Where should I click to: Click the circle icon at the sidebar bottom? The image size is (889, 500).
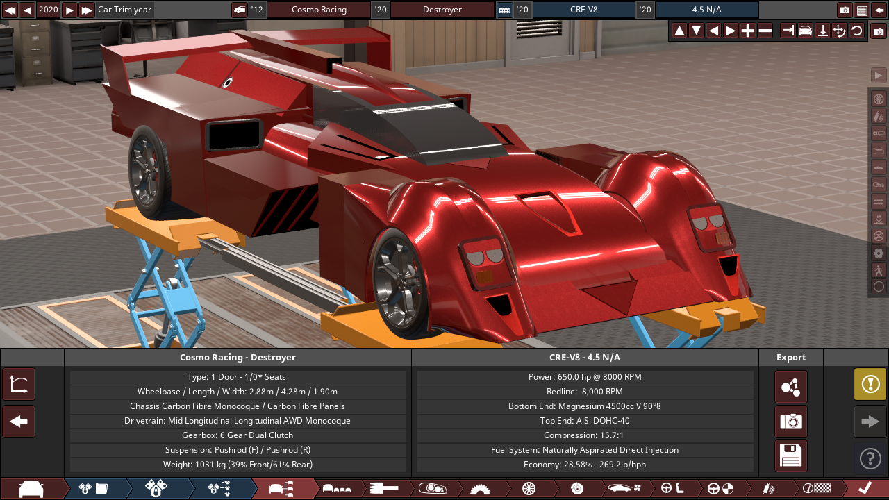pos(879,287)
